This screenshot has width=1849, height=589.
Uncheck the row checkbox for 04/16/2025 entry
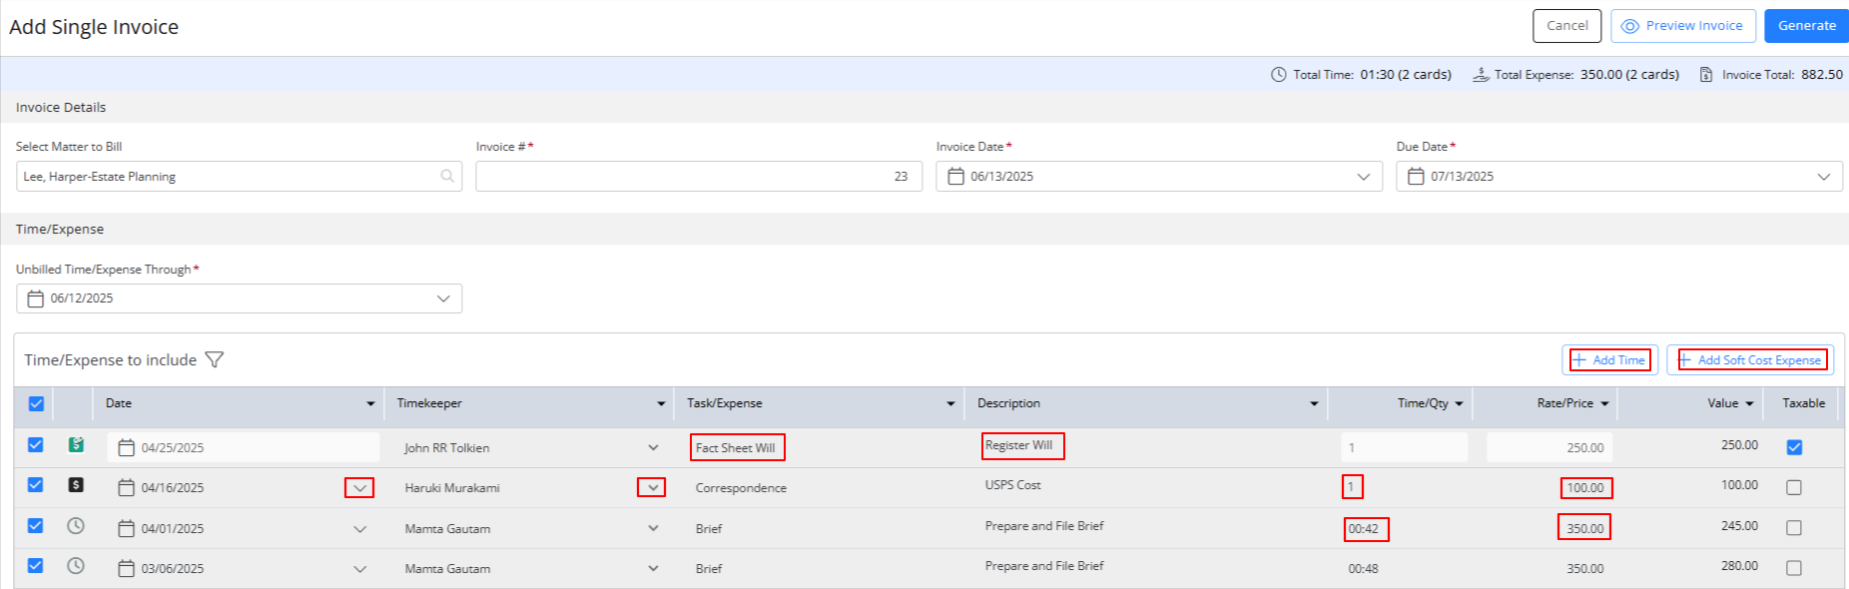(36, 485)
